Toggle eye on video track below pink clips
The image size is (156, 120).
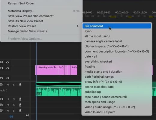point(8,78)
